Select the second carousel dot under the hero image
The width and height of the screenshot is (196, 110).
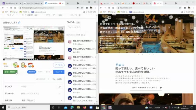[142, 55]
